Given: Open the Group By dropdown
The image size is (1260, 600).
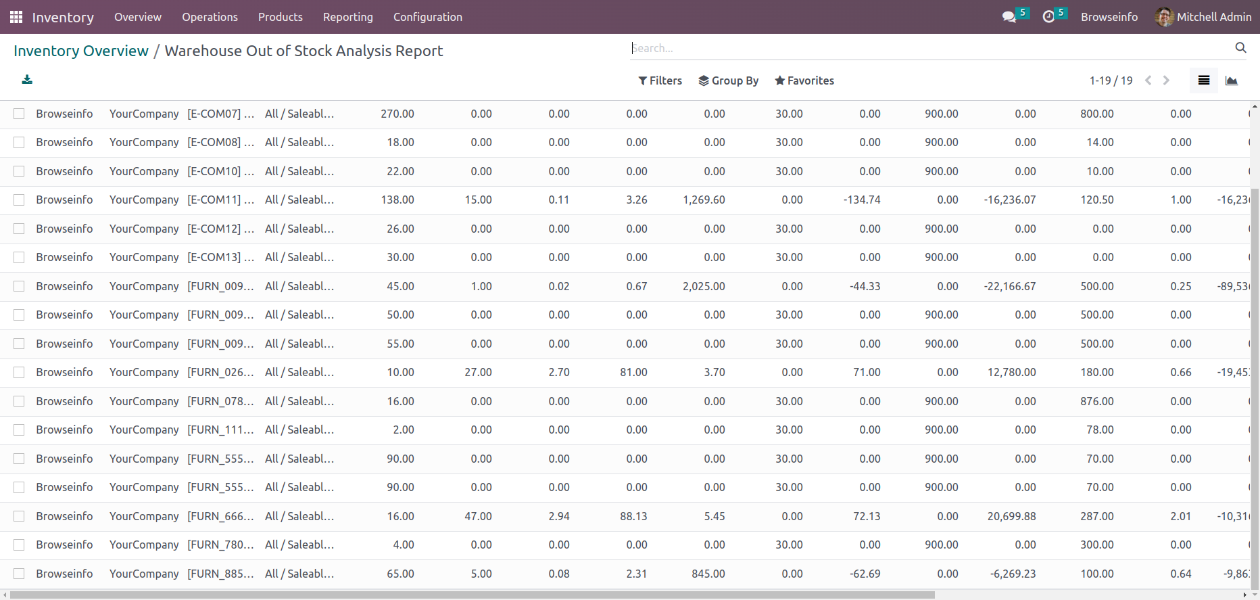Looking at the screenshot, I should 728,80.
